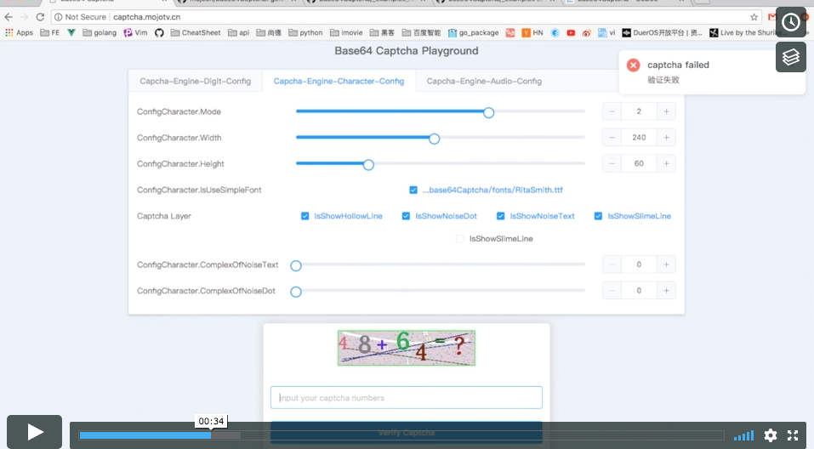
Task: Open the Capcha-Engine-Audio-Config tab
Action: pos(484,81)
